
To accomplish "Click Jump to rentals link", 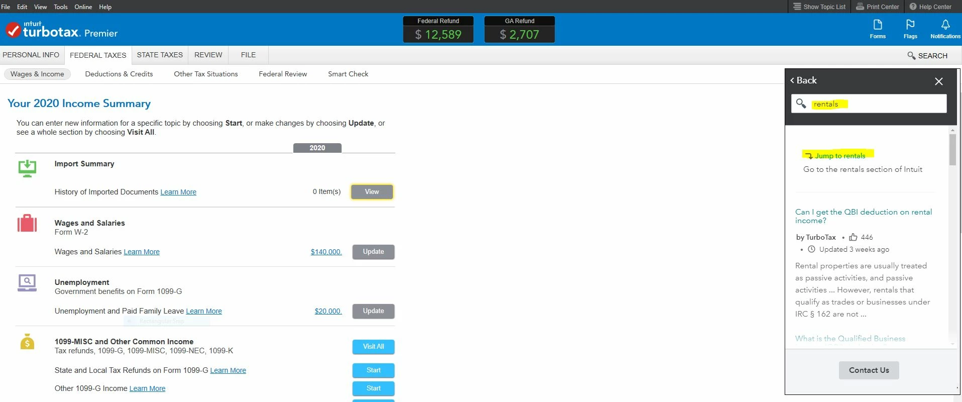I will tap(840, 156).
